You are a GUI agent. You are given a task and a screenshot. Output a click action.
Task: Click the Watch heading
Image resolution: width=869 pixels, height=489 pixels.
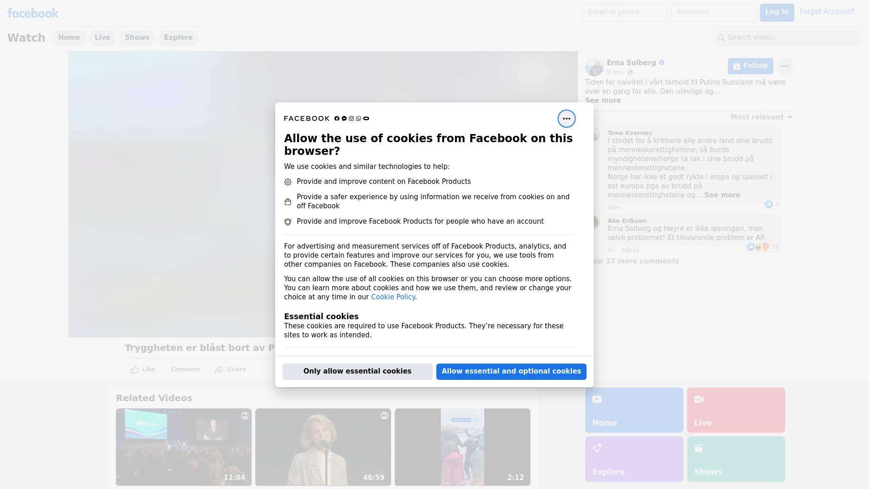26,38
